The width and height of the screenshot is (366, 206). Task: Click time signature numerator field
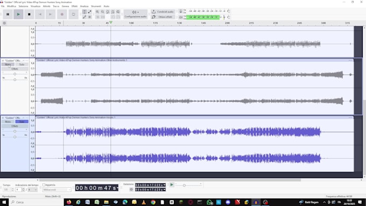click(18, 190)
